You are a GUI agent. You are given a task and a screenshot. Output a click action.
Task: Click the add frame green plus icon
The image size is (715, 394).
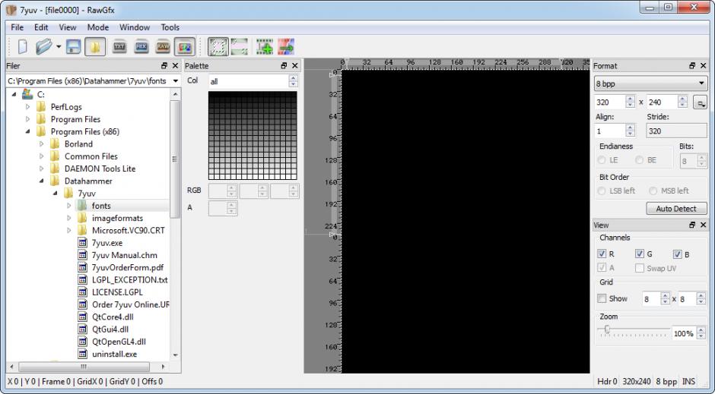(x=264, y=47)
